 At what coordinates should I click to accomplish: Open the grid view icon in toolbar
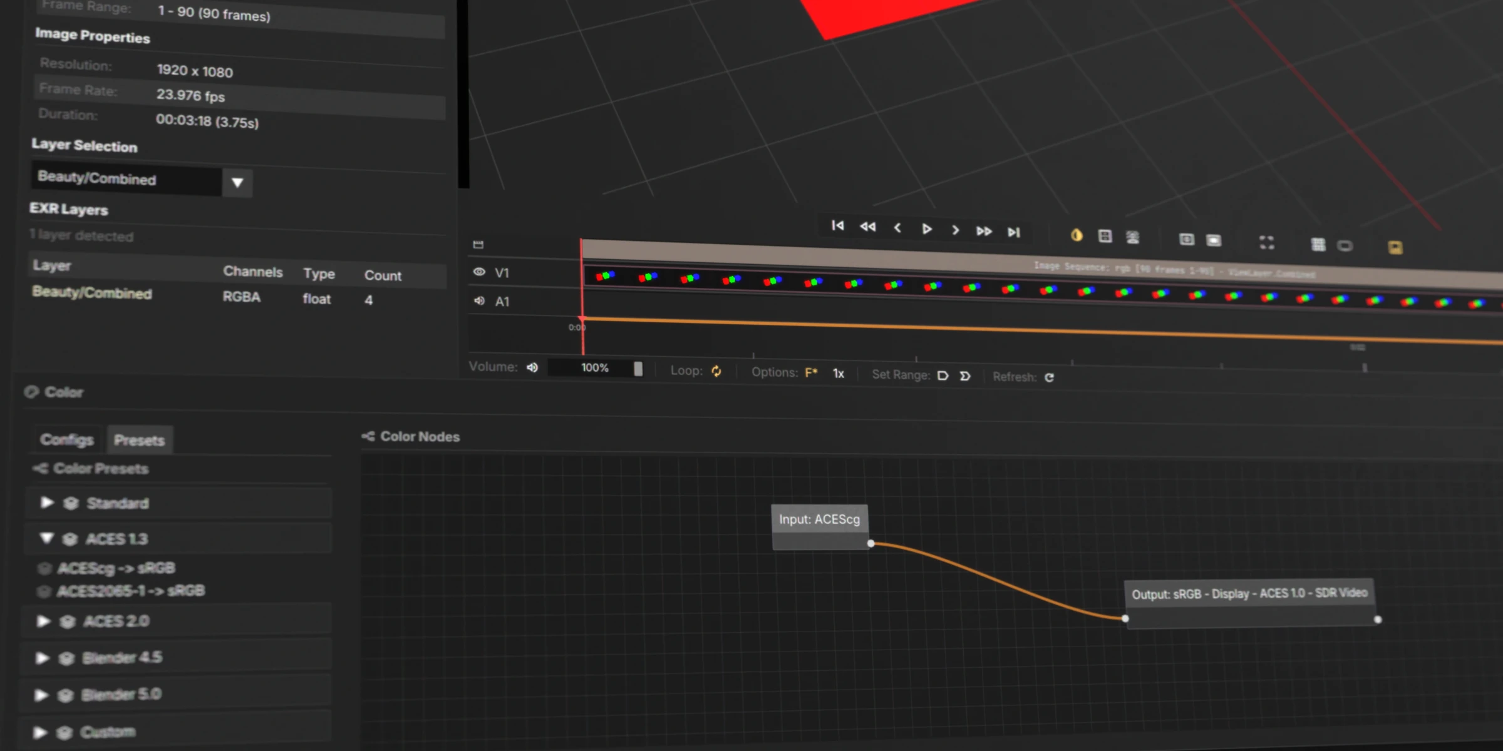(x=1318, y=244)
